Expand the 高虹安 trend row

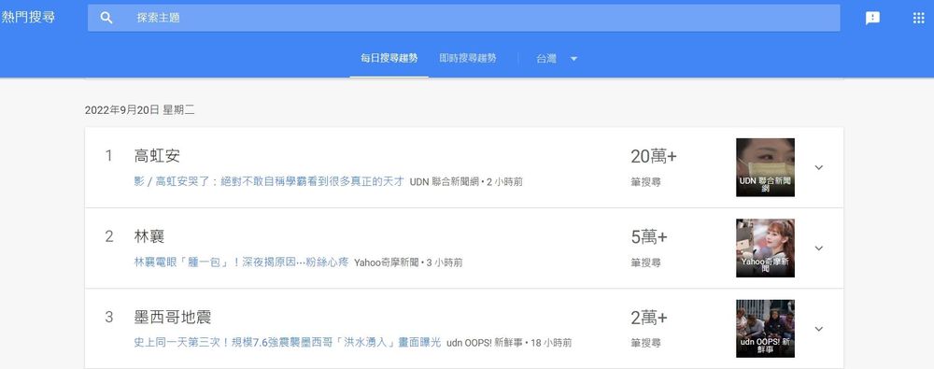click(818, 167)
